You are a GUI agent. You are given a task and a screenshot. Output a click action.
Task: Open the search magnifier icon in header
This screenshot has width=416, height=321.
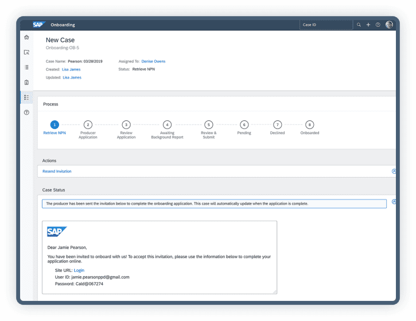click(359, 25)
